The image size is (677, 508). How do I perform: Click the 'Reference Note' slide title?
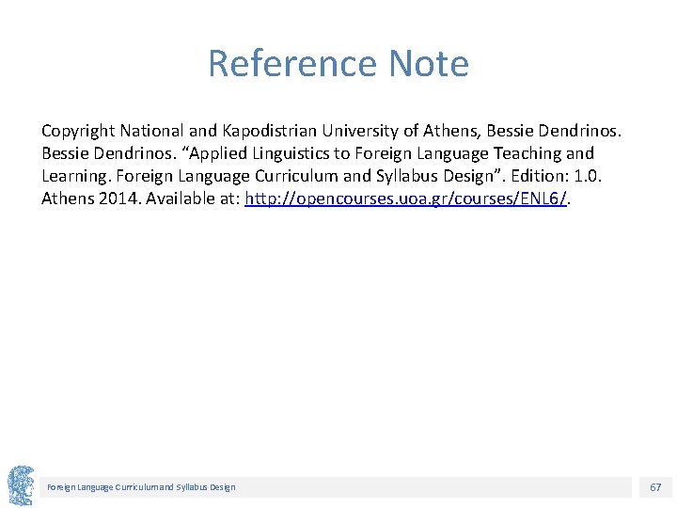tap(338, 64)
